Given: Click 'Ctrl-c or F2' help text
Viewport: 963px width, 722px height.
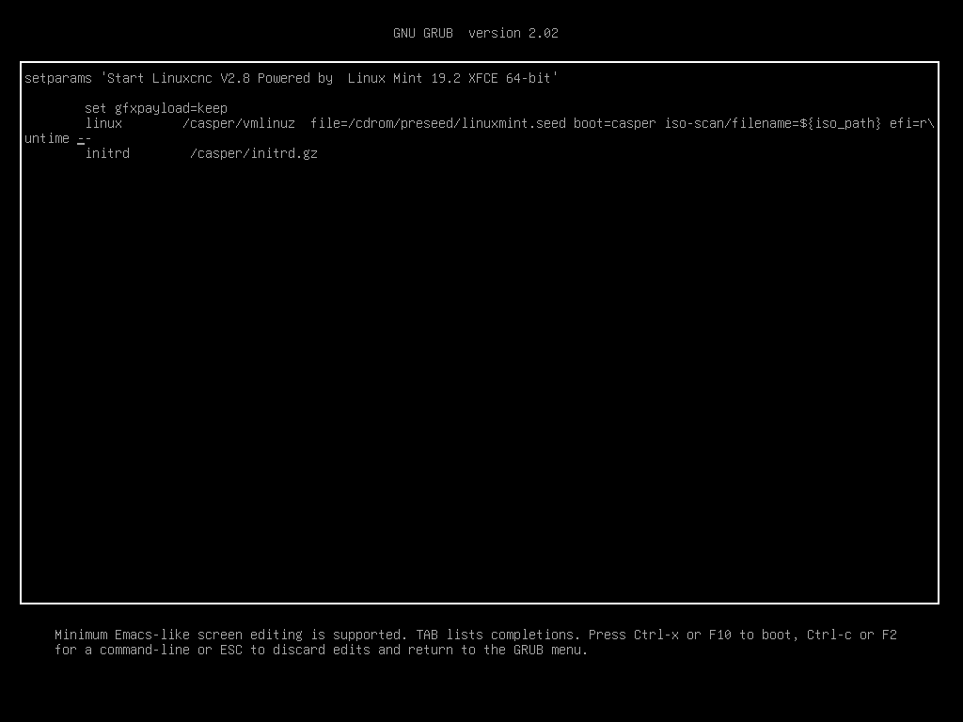Looking at the screenshot, I should 852,635.
